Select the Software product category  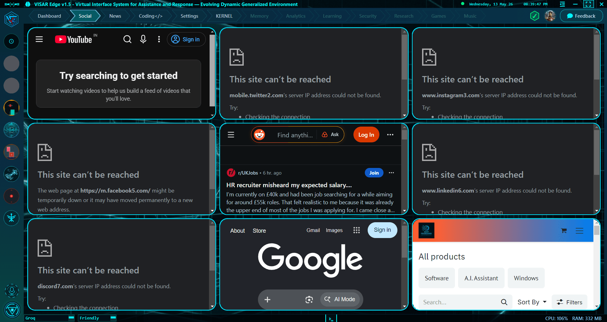point(437,278)
